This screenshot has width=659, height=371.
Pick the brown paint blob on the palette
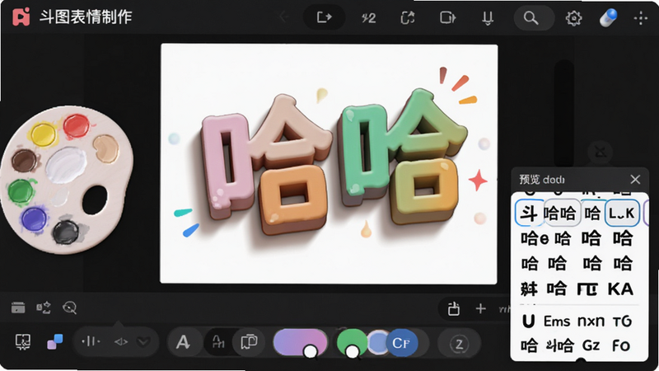point(24,161)
